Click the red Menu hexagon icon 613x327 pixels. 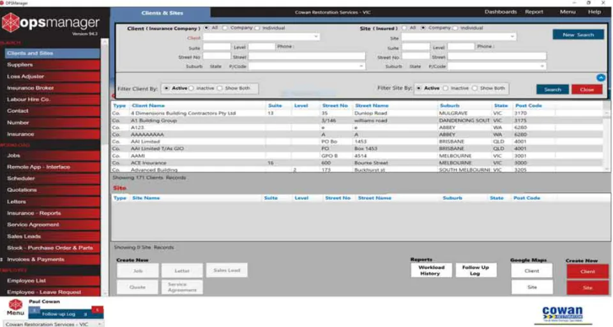[x=15, y=305]
